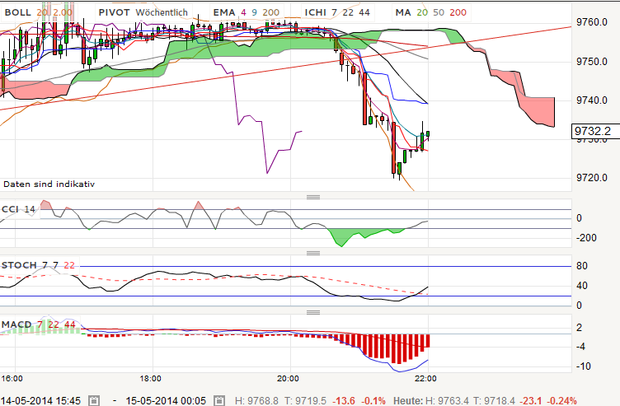Open the calendar icon beside start date 14-05-2014
Viewport: 620px width, 406px height.
point(94,400)
